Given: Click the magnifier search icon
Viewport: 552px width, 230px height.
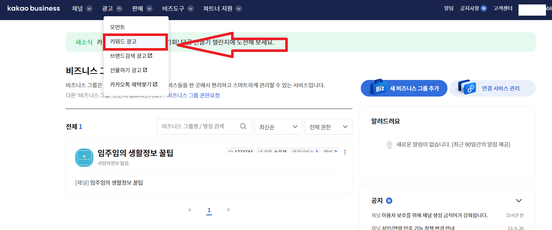Looking at the screenshot, I should pos(243,126).
